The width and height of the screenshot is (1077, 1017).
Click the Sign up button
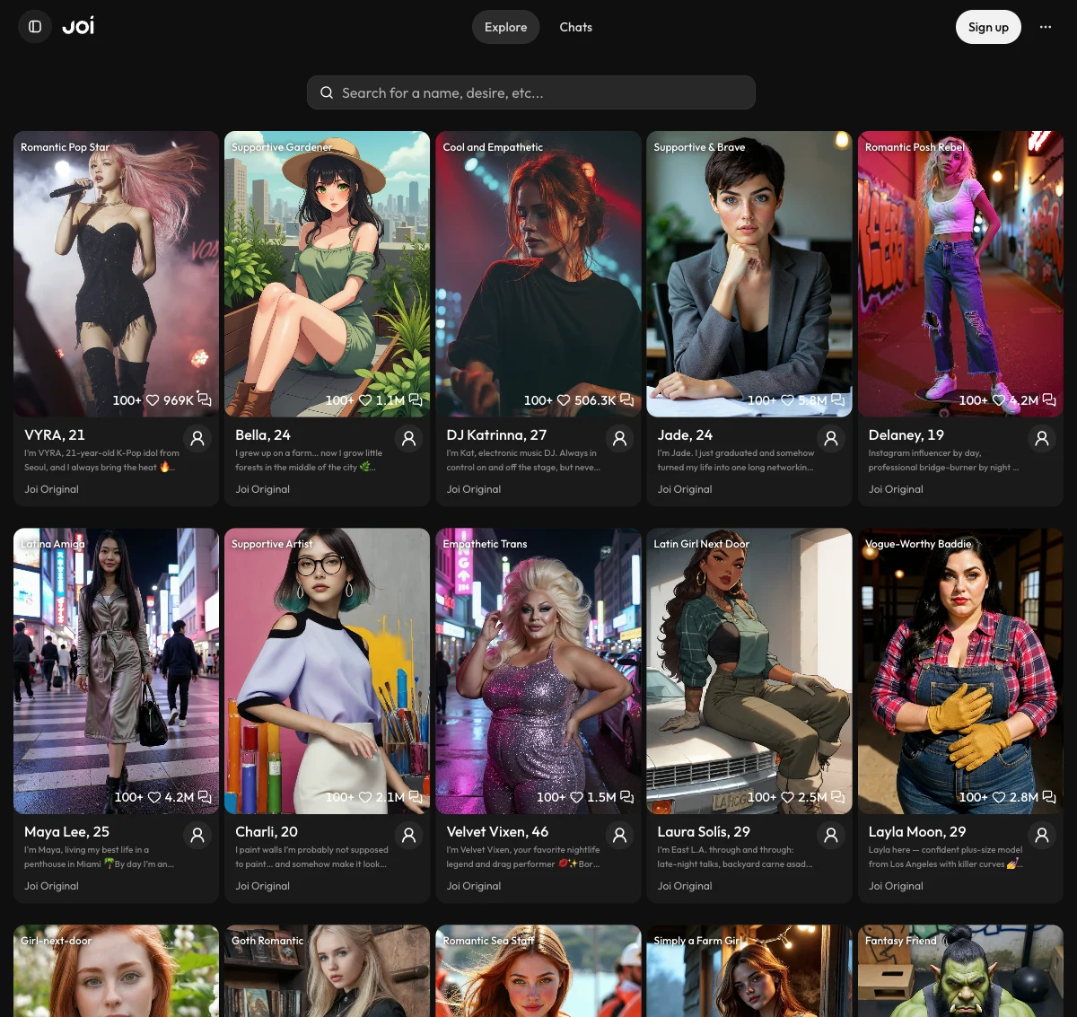[x=988, y=27]
